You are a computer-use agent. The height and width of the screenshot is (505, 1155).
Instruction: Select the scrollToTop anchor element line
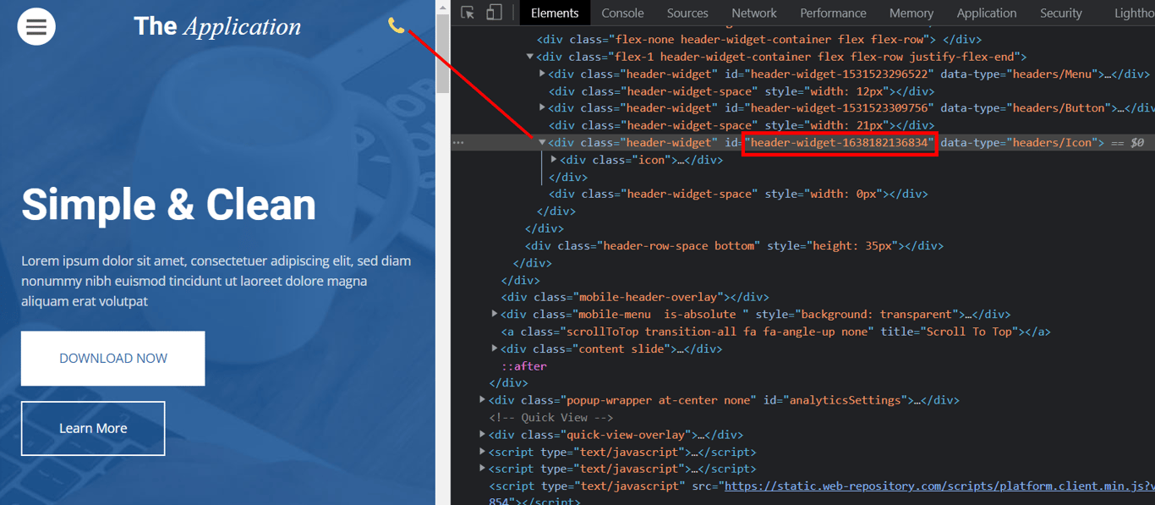click(x=775, y=332)
